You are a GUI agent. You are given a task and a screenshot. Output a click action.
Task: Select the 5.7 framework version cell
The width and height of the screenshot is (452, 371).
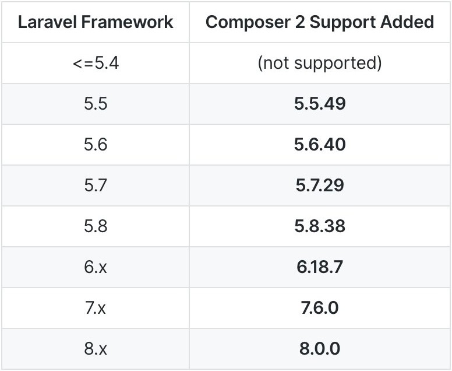96,185
